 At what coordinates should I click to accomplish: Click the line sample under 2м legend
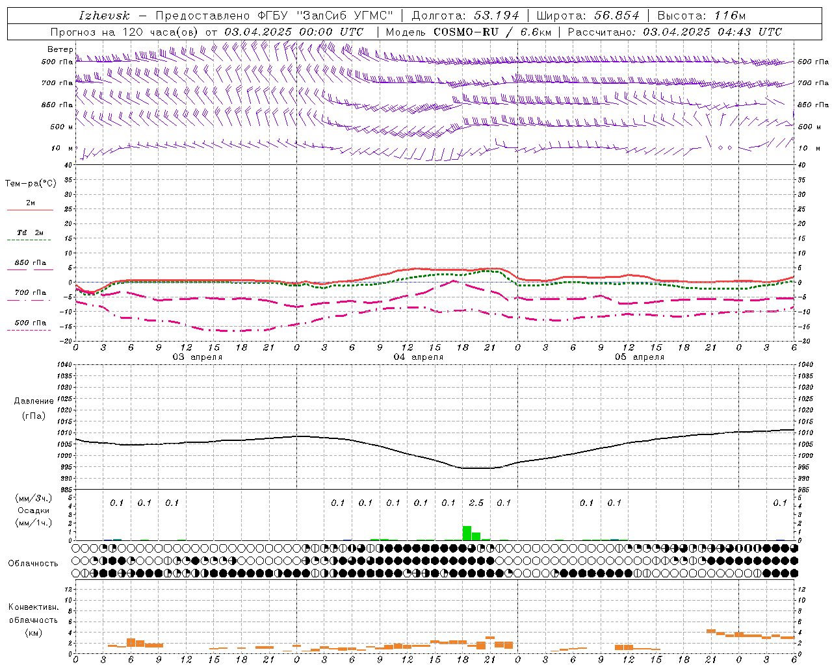[x=30, y=210]
